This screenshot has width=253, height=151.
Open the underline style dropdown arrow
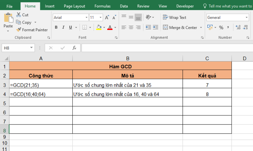click(76, 27)
